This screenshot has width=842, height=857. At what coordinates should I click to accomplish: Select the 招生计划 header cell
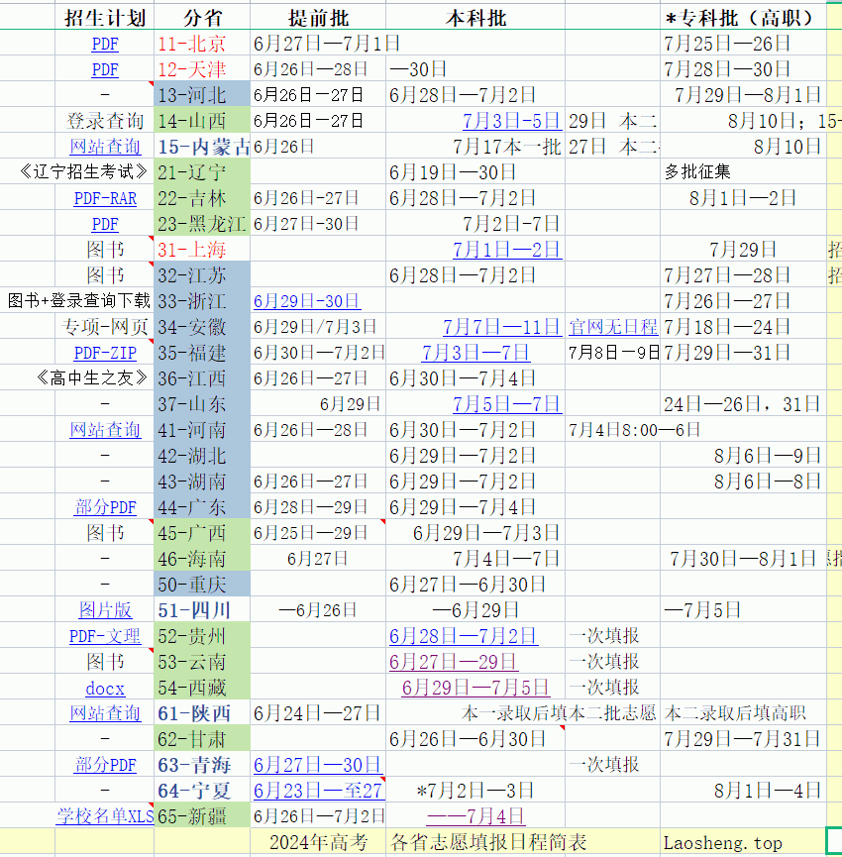tap(105, 18)
